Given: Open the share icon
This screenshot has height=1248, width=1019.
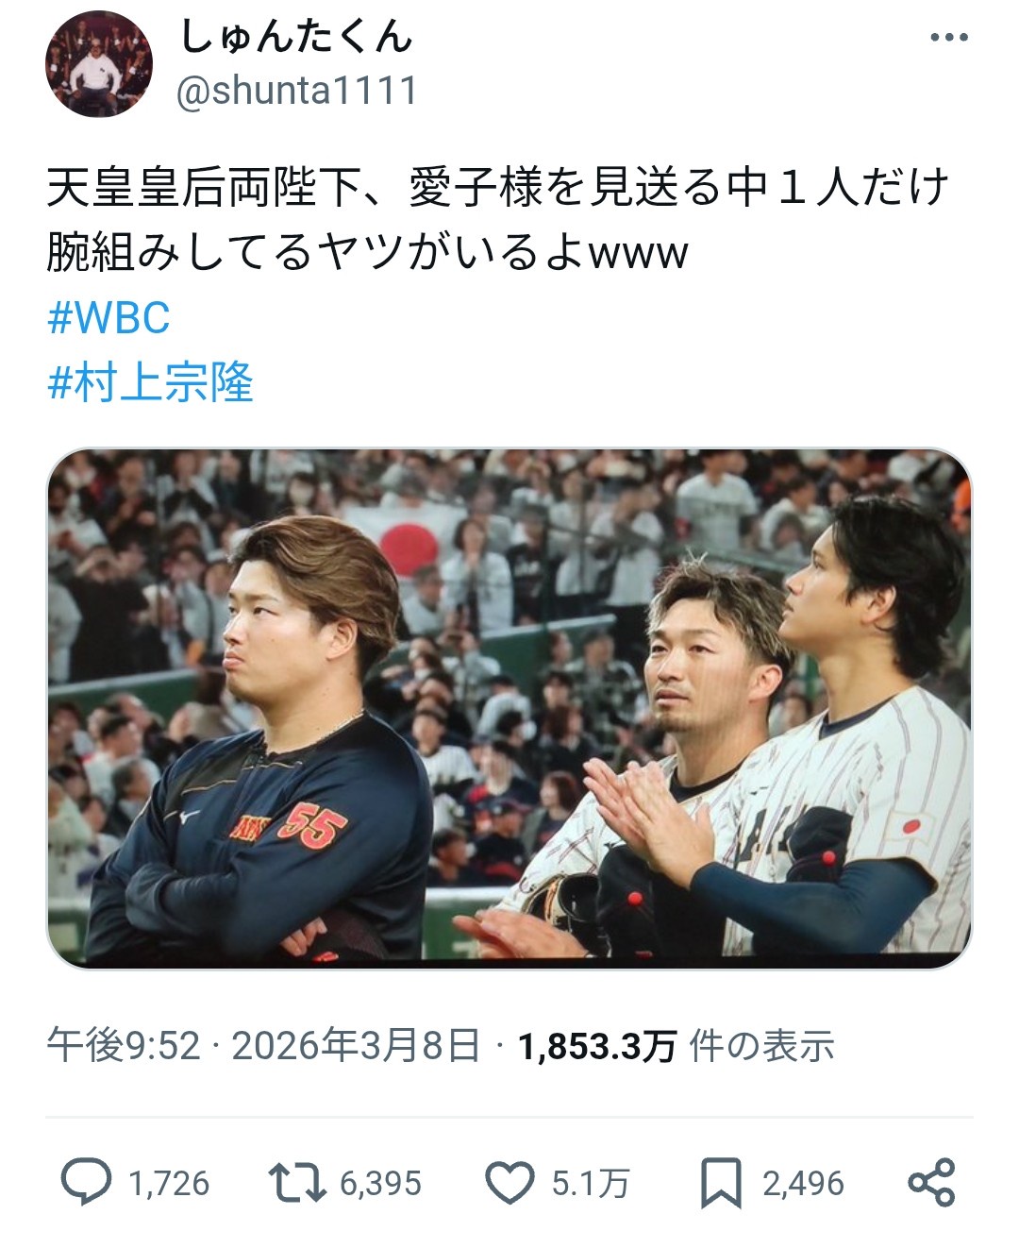Looking at the screenshot, I should pyautogui.click(x=931, y=1183).
